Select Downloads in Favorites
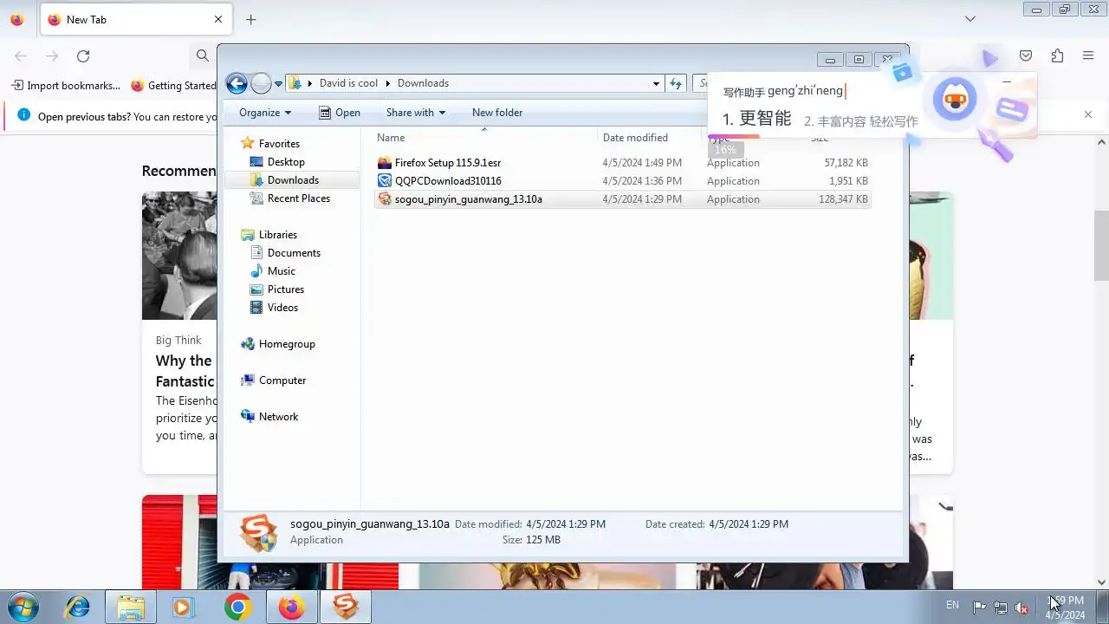The height and width of the screenshot is (624, 1109). pyautogui.click(x=293, y=180)
